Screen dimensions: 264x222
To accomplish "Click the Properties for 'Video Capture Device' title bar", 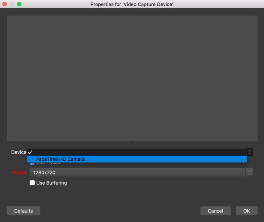I will pos(132,4).
